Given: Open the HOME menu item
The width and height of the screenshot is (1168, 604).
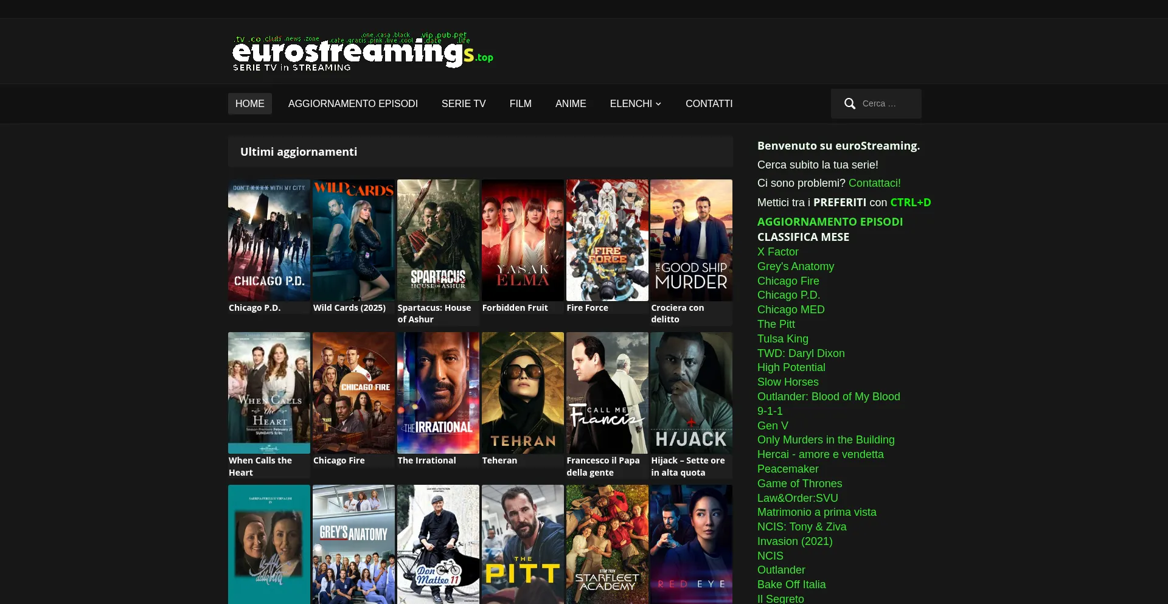Looking at the screenshot, I should click(x=250, y=104).
